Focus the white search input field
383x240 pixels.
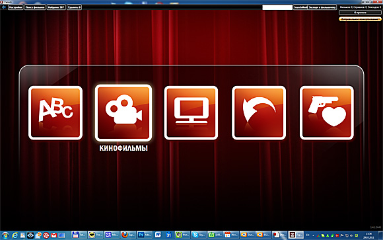click(277, 7)
